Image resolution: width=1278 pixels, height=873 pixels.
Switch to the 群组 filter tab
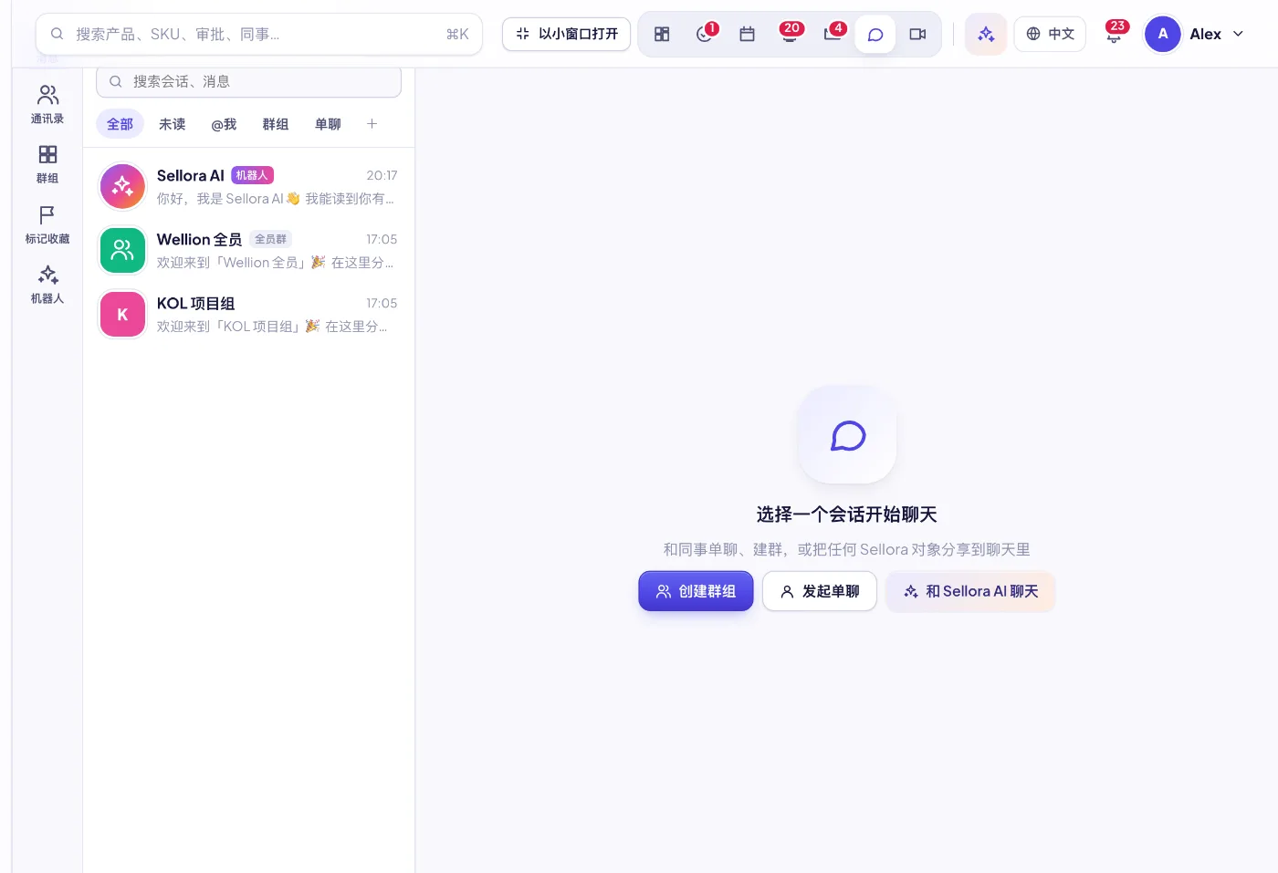pos(276,124)
